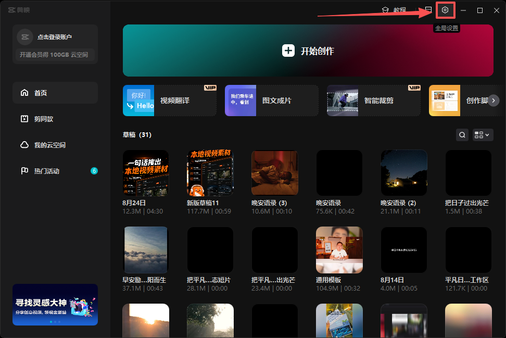Open the 把日子过出光芒 draft thumbnail

(x=468, y=173)
